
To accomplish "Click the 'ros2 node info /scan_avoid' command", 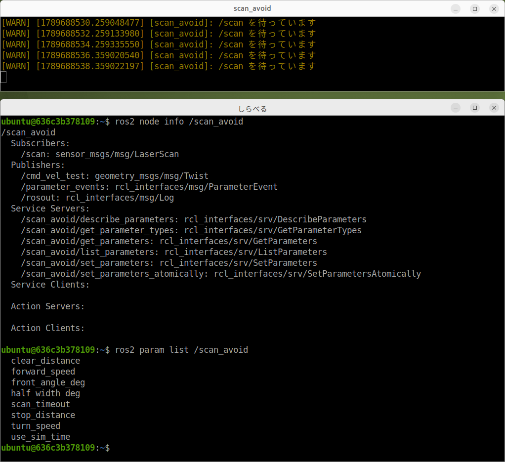I will coord(179,122).
